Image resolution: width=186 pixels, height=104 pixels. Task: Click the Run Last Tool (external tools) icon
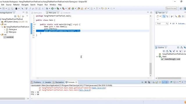point(63,8)
